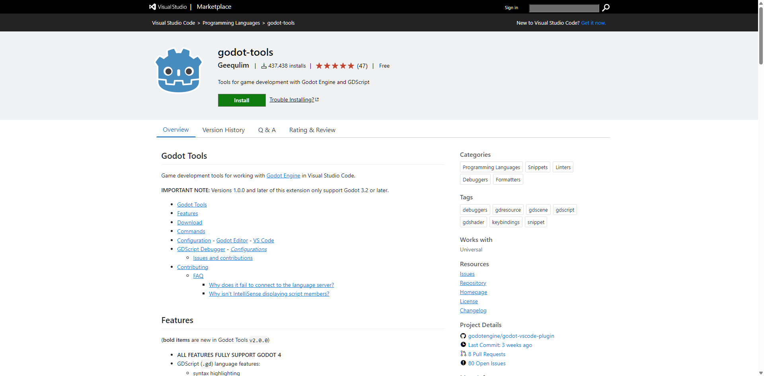764x376 pixels.
Task: Open IntelliSense script members FAQ link
Action: (269, 294)
